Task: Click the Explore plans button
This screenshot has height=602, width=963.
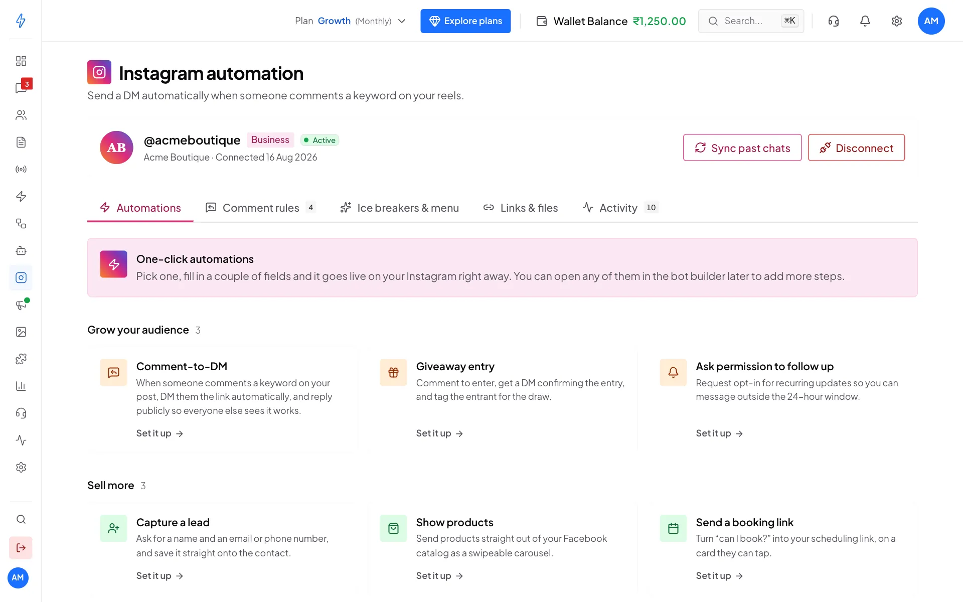Action: coord(465,21)
